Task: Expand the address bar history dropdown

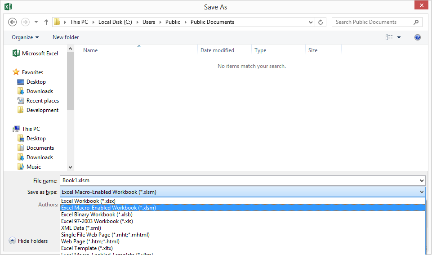Action: click(311, 22)
